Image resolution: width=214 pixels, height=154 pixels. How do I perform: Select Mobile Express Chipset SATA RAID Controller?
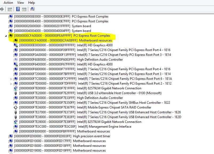tap(85, 107)
